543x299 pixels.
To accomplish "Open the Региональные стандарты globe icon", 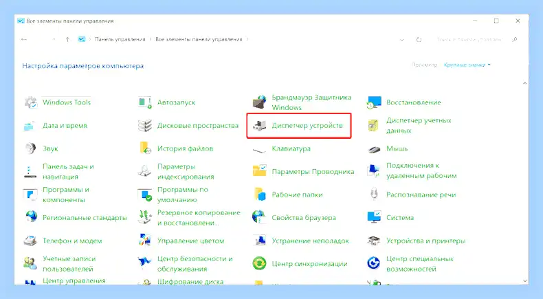I will (30, 218).
